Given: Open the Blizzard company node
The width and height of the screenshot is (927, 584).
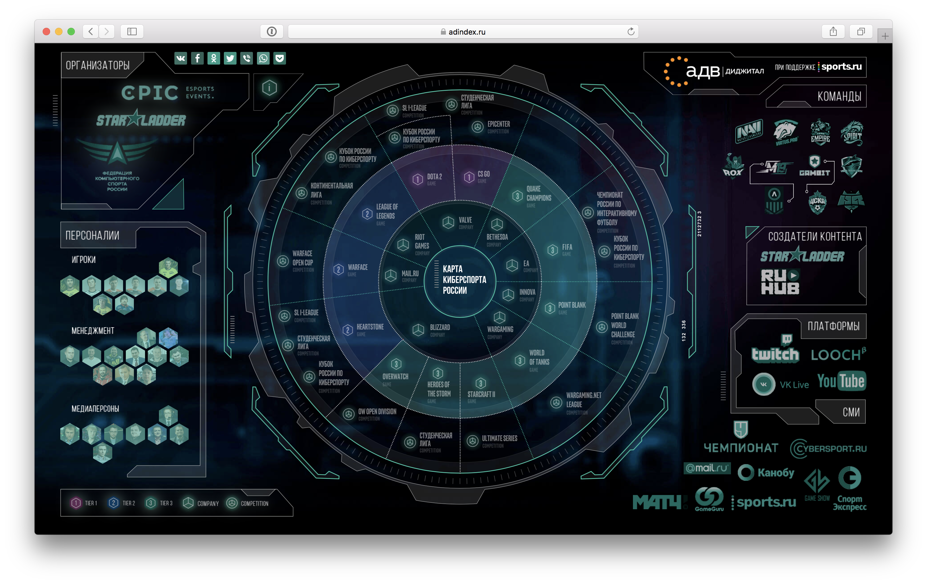Looking at the screenshot, I should 431,330.
